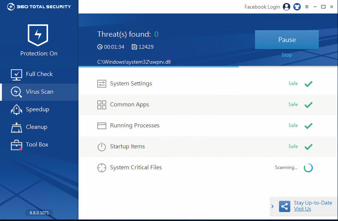Click the Protection: On label
The image size is (338, 221).
[39, 53]
